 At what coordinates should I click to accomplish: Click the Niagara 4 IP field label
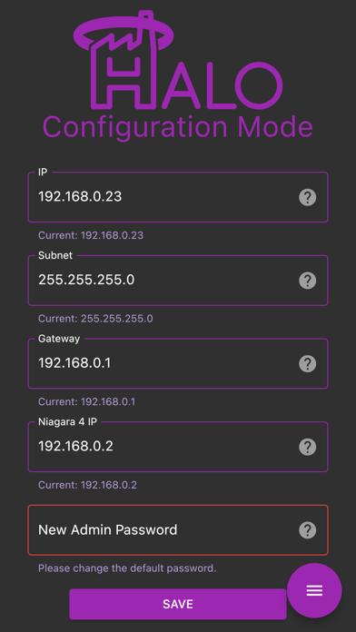click(67, 422)
